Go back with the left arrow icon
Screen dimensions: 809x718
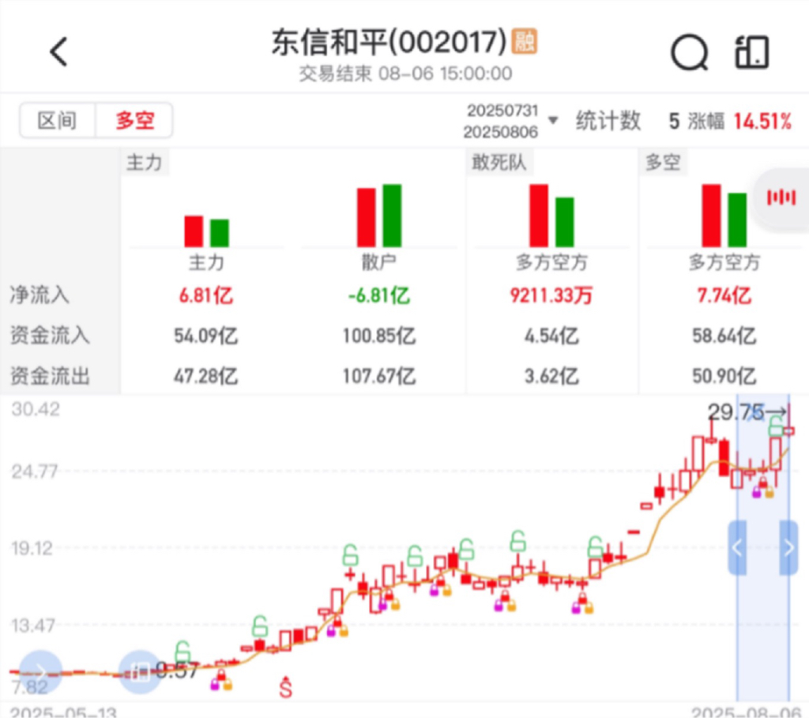click(58, 51)
